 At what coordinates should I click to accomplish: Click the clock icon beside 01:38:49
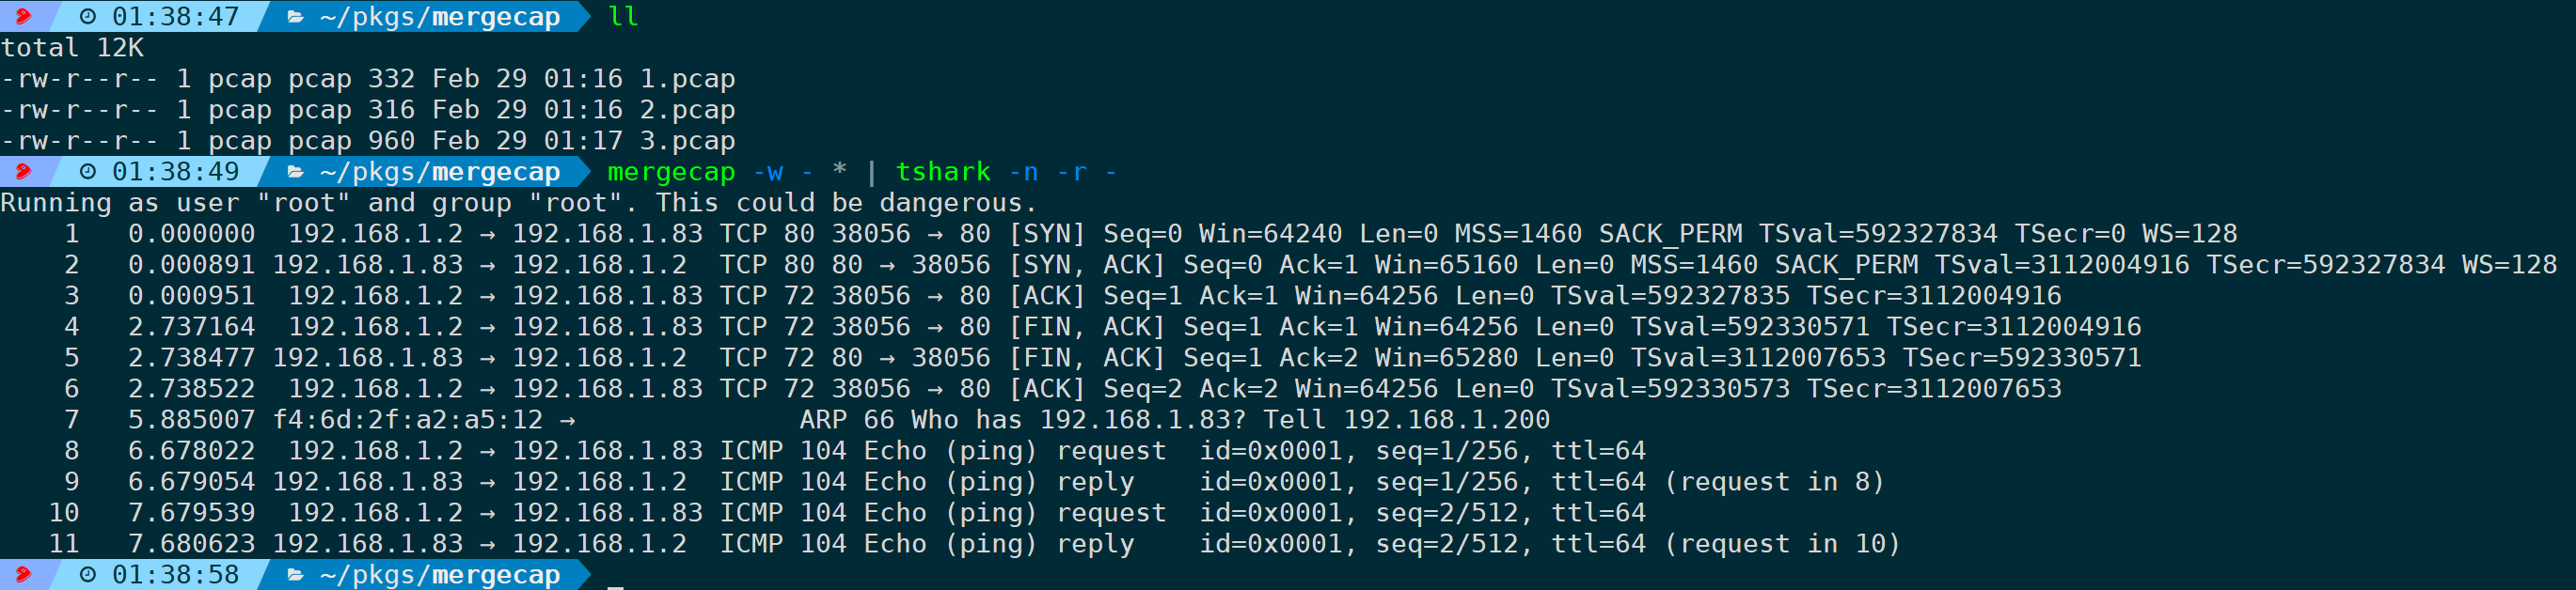[x=88, y=172]
